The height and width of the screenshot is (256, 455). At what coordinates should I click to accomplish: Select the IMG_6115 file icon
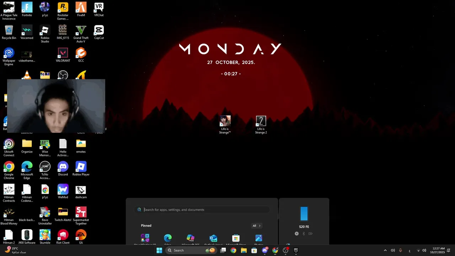click(x=63, y=32)
